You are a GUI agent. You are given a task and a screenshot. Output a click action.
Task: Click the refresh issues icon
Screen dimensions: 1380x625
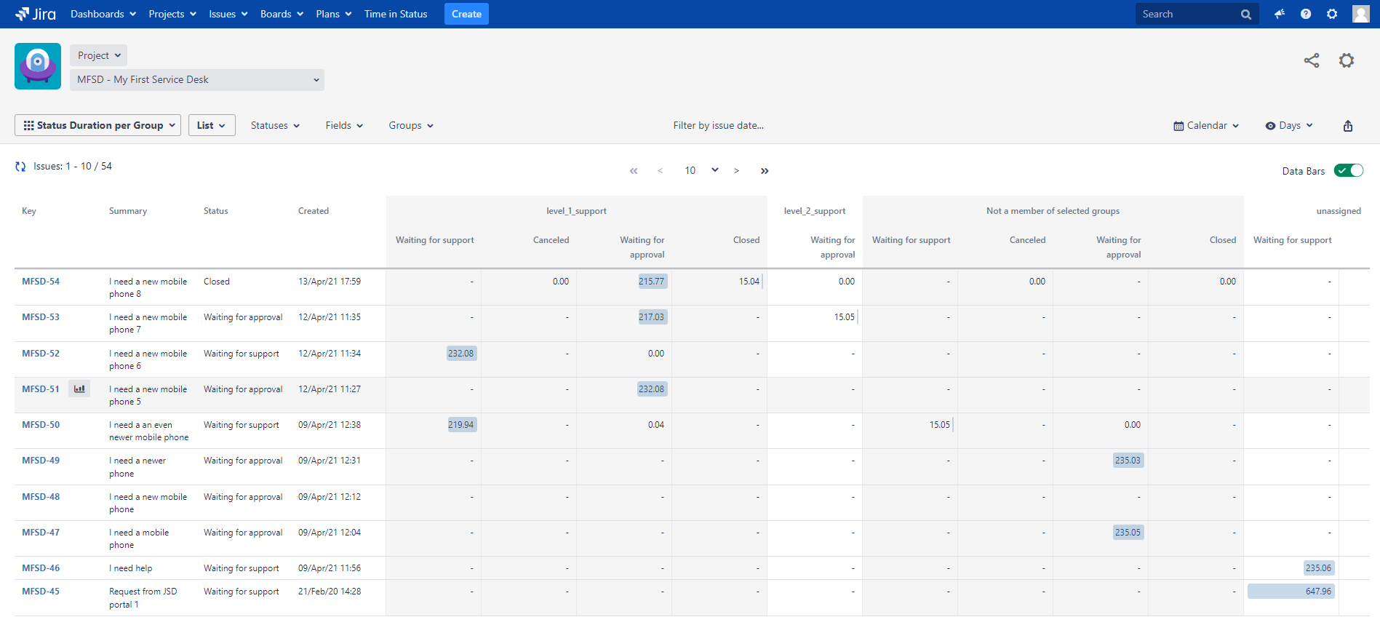point(20,167)
